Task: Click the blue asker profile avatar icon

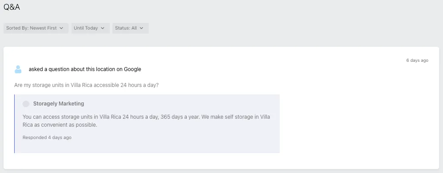Action: click(18, 69)
